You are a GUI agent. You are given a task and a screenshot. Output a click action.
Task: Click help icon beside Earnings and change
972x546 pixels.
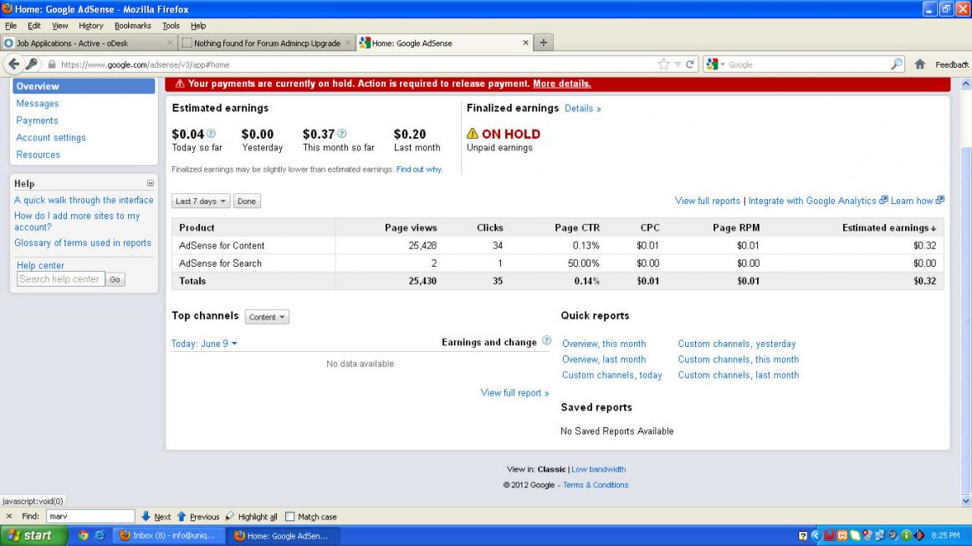[547, 340]
